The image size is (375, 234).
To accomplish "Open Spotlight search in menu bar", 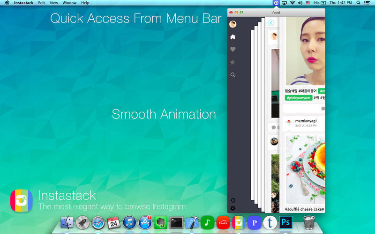I will tap(358, 3).
